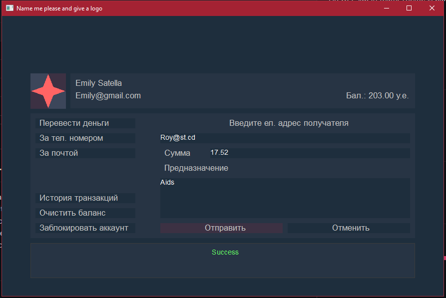
Task: Click the recipient email field containing Roy@st.cd
Action: [285, 137]
